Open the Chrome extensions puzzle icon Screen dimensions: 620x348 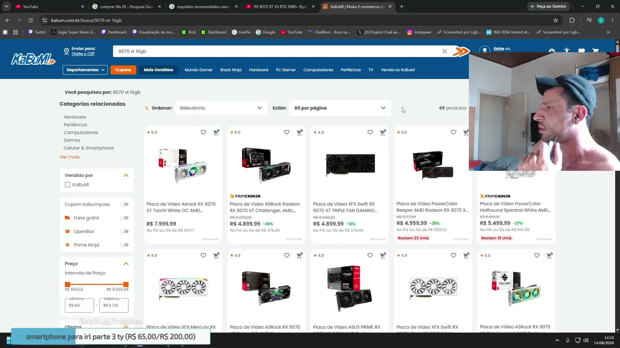coord(572,20)
